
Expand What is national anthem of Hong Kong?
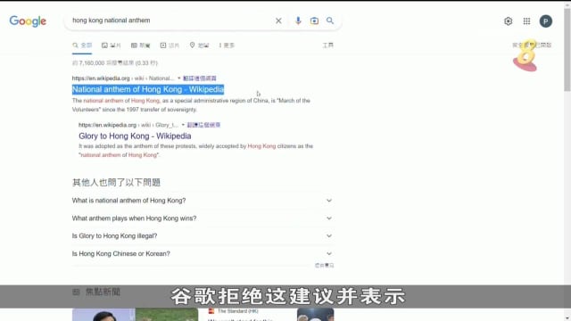pyautogui.click(x=203, y=201)
